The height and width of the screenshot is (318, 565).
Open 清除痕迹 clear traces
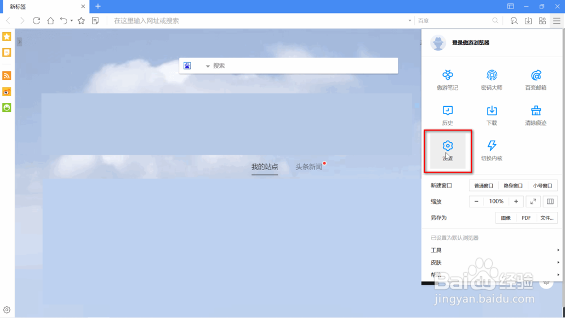(x=536, y=115)
